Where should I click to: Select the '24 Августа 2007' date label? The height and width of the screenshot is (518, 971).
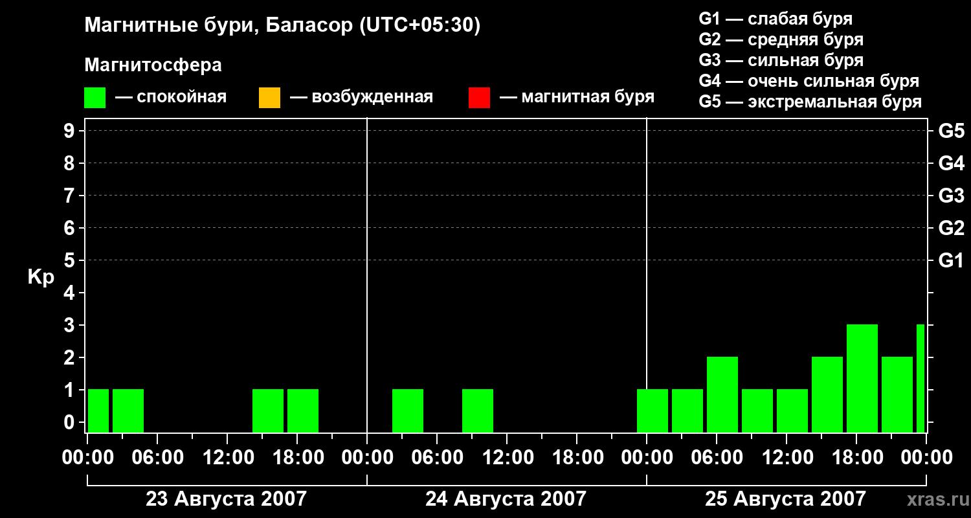pos(506,499)
